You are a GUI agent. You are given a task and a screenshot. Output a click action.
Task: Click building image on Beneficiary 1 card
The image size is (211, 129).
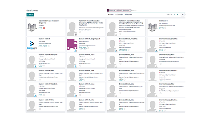point(153,27)
